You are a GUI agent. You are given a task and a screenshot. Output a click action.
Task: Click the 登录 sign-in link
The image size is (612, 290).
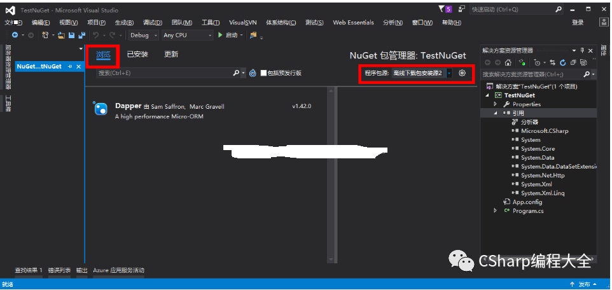pos(578,23)
